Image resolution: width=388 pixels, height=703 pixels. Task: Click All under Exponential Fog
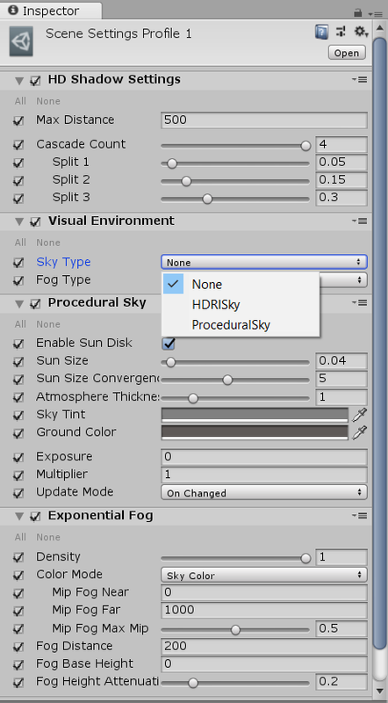click(20, 537)
